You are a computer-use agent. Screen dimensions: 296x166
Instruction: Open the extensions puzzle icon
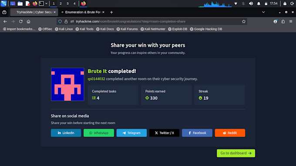(283, 21)
